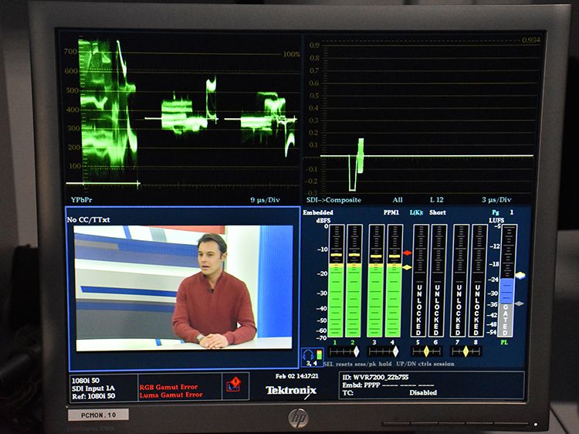Select the SDI->Composite label
This screenshot has width=579, height=434.
[333, 200]
